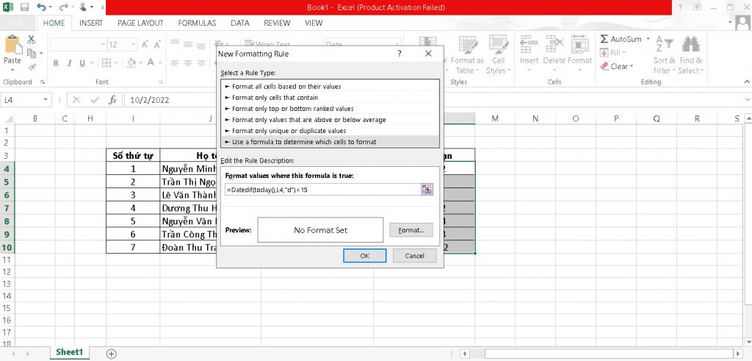Click the Save icon in Quick Access Toolbar
Screen dimensions: 752x361
[x=24, y=7]
